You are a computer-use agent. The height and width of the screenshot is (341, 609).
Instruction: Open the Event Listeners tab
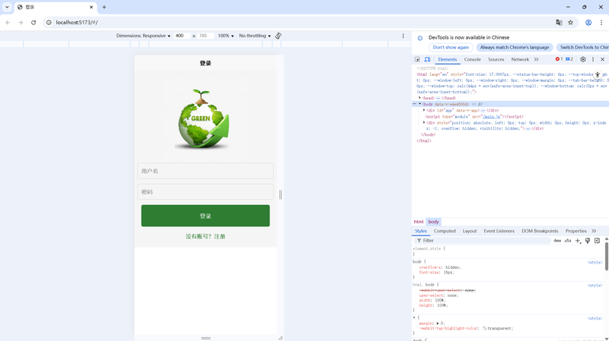pos(499,231)
